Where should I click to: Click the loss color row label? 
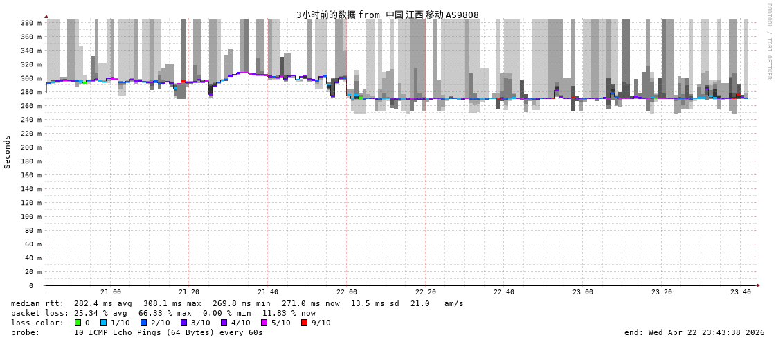(x=37, y=323)
